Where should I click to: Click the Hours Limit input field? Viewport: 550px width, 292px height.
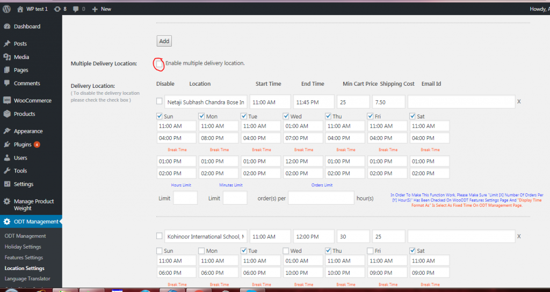pyautogui.click(x=185, y=198)
